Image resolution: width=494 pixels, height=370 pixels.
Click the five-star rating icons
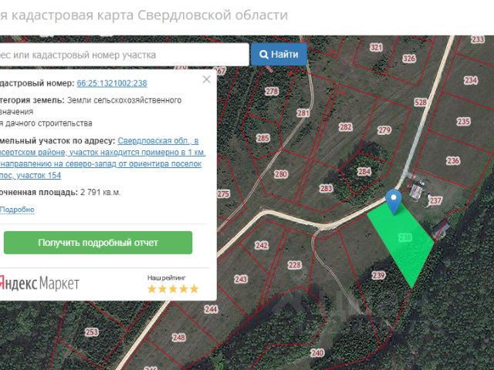(x=173, y=289)
